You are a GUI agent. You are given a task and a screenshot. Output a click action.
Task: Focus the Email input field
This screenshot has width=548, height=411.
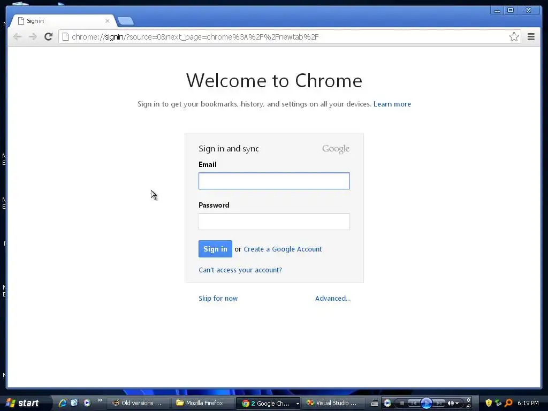(x=274, y=181)
